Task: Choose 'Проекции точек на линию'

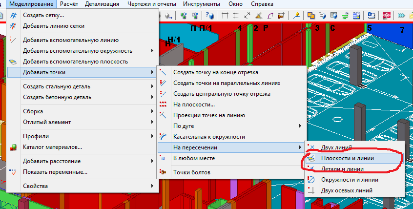Action: (x=209, y=115)
